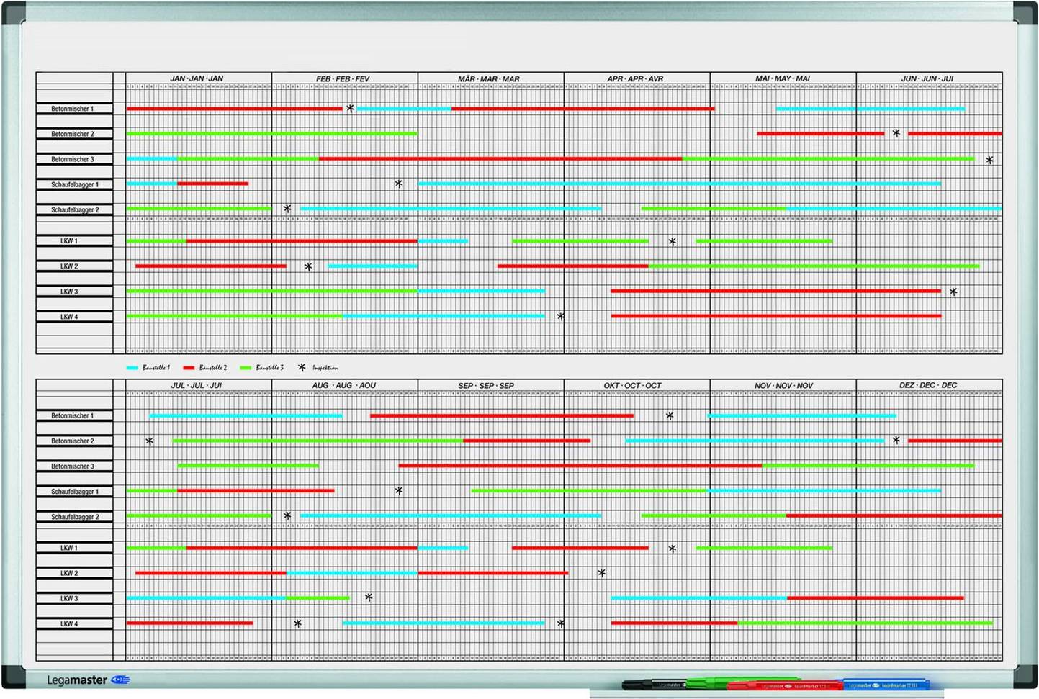The width and height of the screenshot is (1039, 699).
Task: Click the AUG · AUG · AOU header
Action: tap(344, 385)
